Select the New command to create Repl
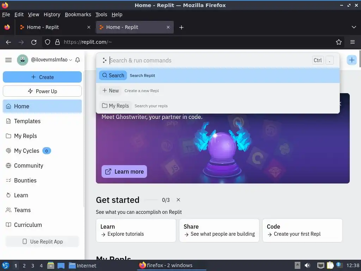 click(x=218, y=91)
